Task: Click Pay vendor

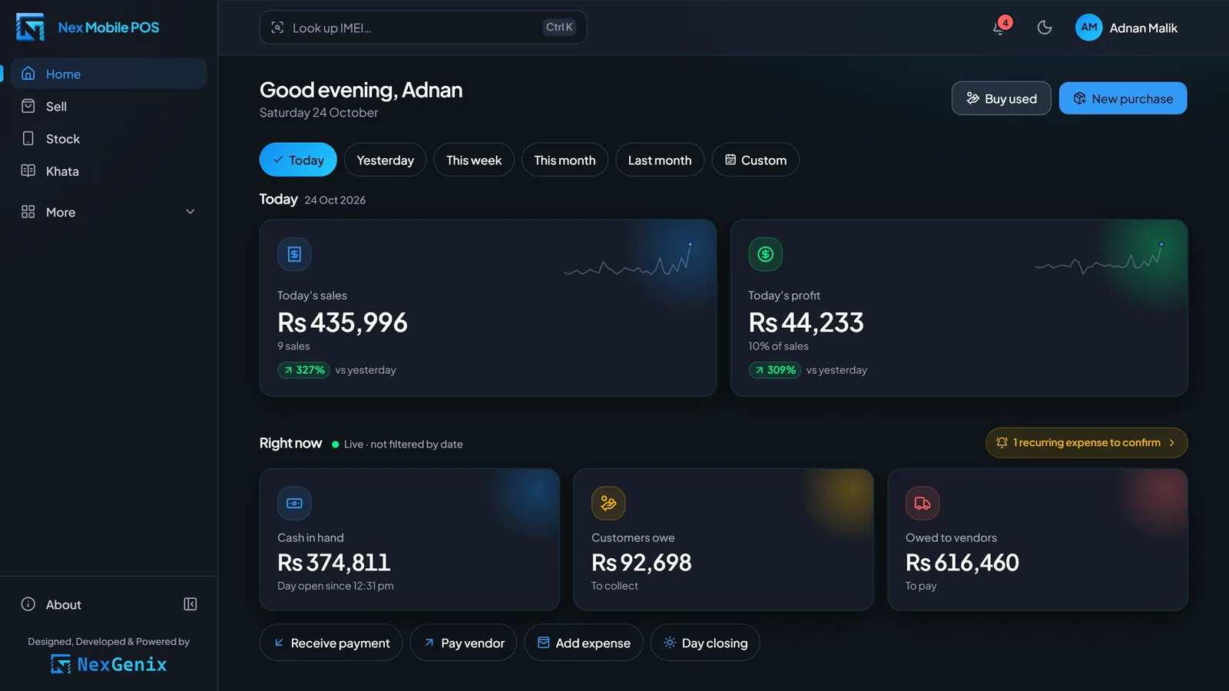Action: (x=463, y=643)
